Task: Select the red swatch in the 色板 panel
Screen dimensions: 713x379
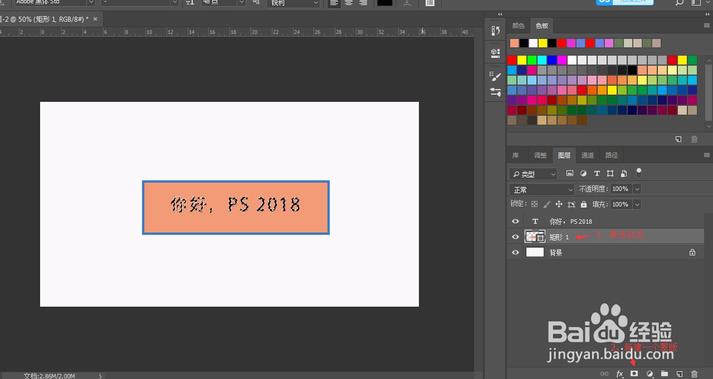Action: (512, 60)
